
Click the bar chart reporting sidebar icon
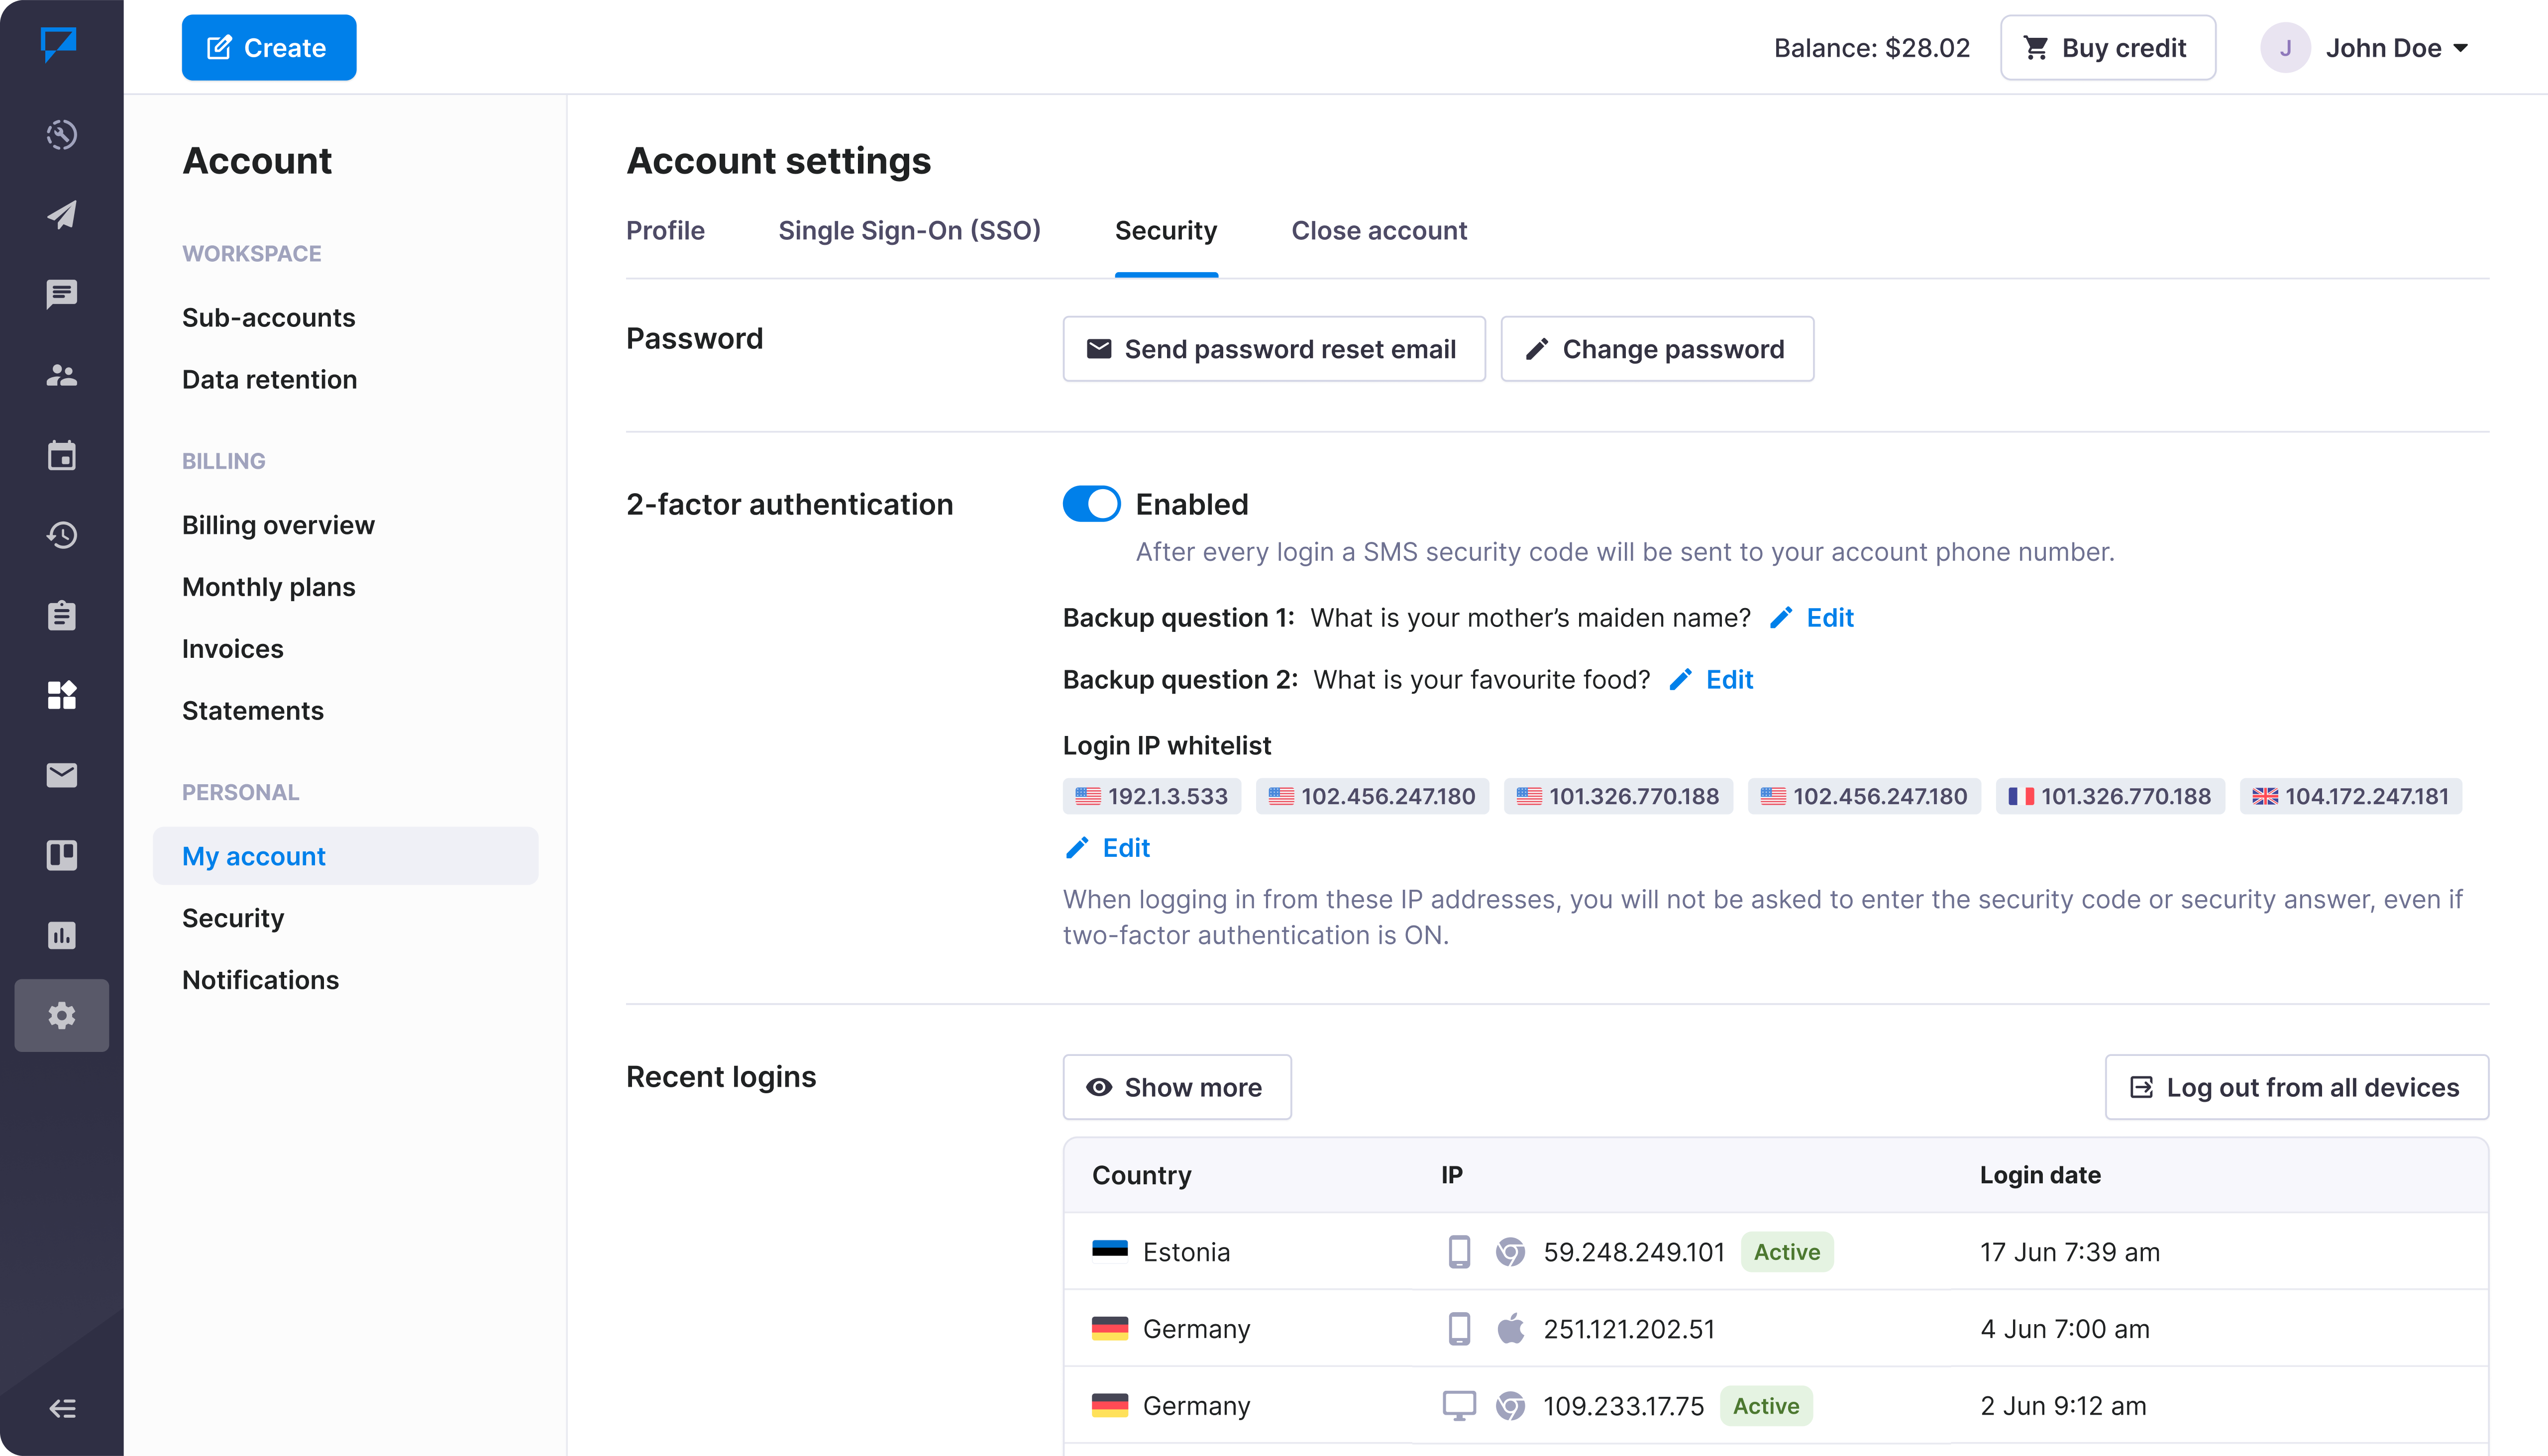click(62, 935)
